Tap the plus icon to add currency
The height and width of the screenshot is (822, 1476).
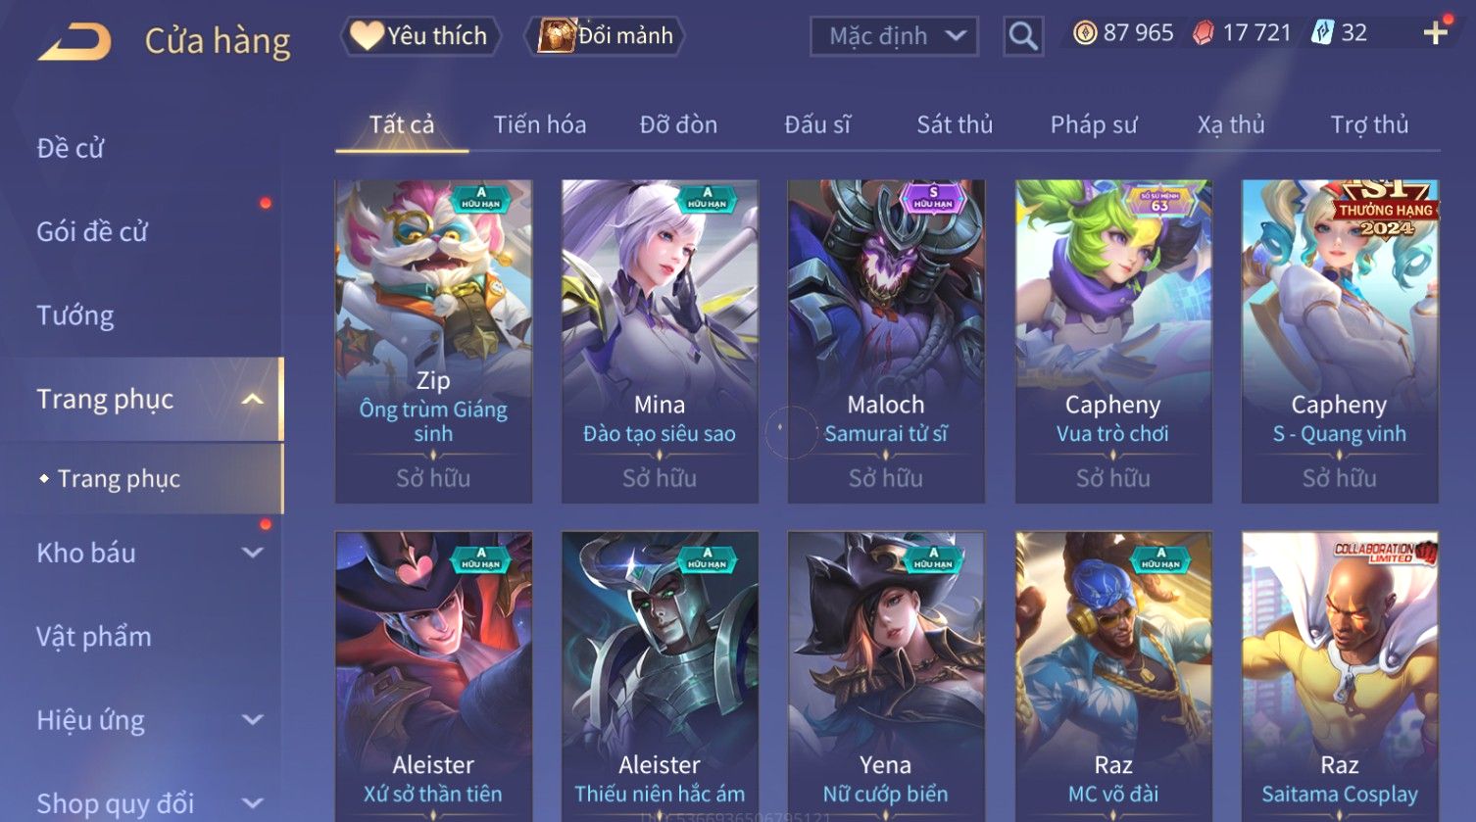(x=1436, y=33)
